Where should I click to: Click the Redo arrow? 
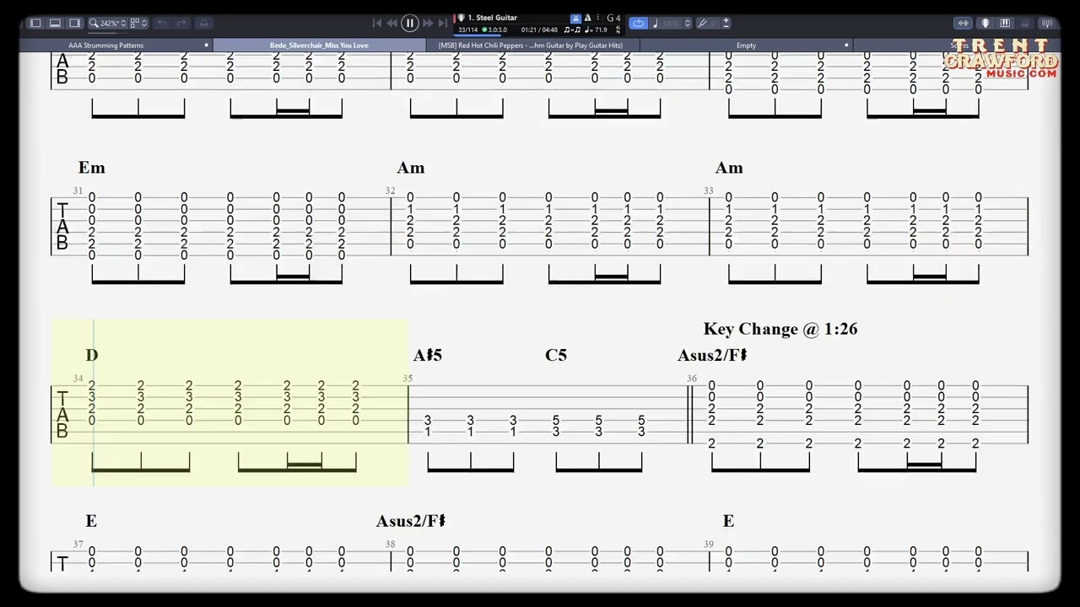point(181,23)
